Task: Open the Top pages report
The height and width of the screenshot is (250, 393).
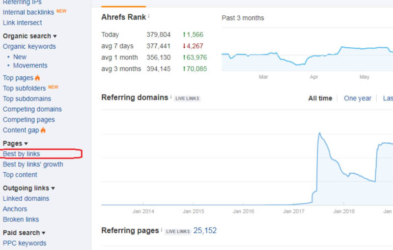Action: click(18, 78)
